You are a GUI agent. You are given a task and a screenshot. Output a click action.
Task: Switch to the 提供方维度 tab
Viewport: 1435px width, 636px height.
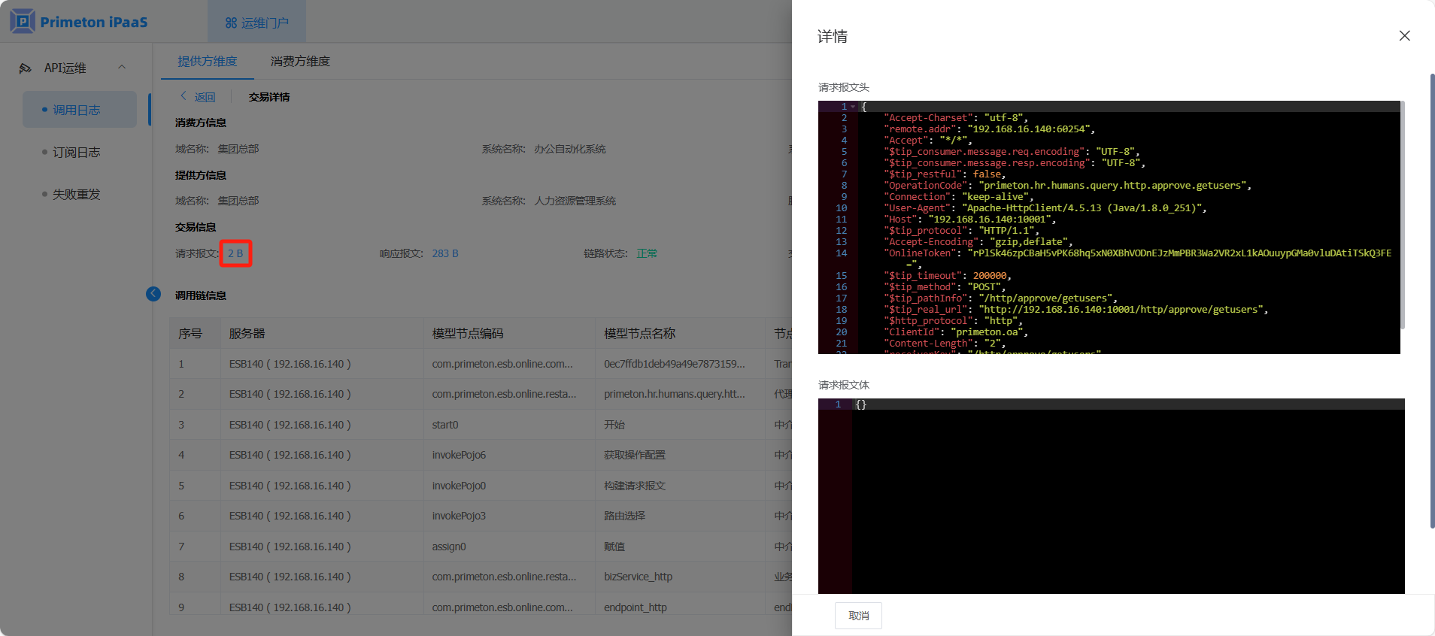(207, 61)
